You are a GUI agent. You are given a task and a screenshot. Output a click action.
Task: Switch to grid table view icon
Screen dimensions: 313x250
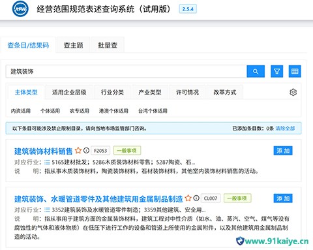[x=295, y=71]
